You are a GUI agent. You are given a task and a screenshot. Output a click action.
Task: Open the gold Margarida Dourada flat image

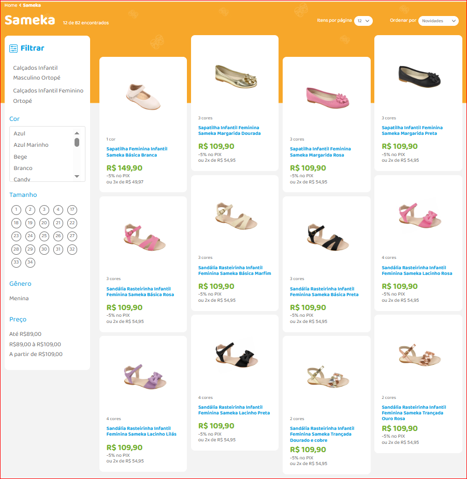pos(236,76)
